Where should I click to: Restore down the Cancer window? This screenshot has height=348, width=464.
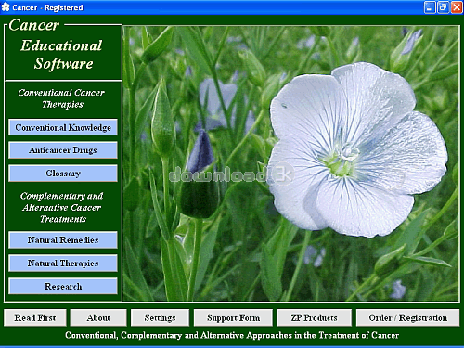pos(443,7)
